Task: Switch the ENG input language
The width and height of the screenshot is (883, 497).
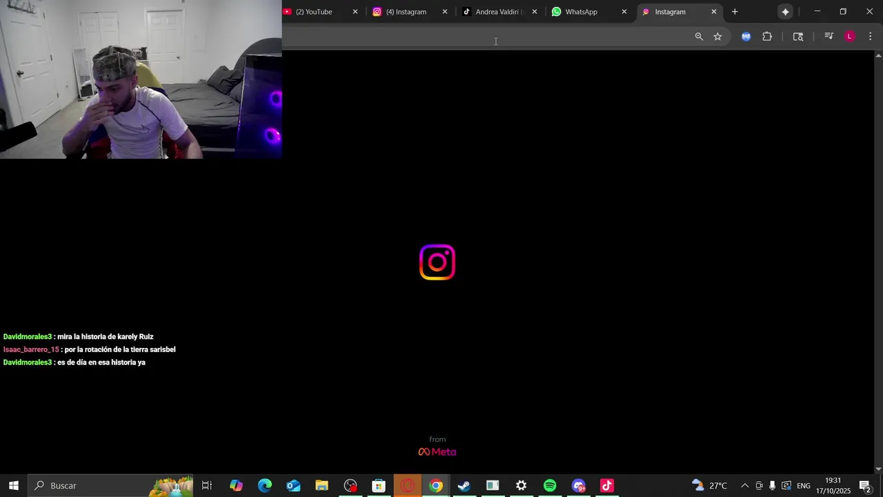Action: point(804,485)
